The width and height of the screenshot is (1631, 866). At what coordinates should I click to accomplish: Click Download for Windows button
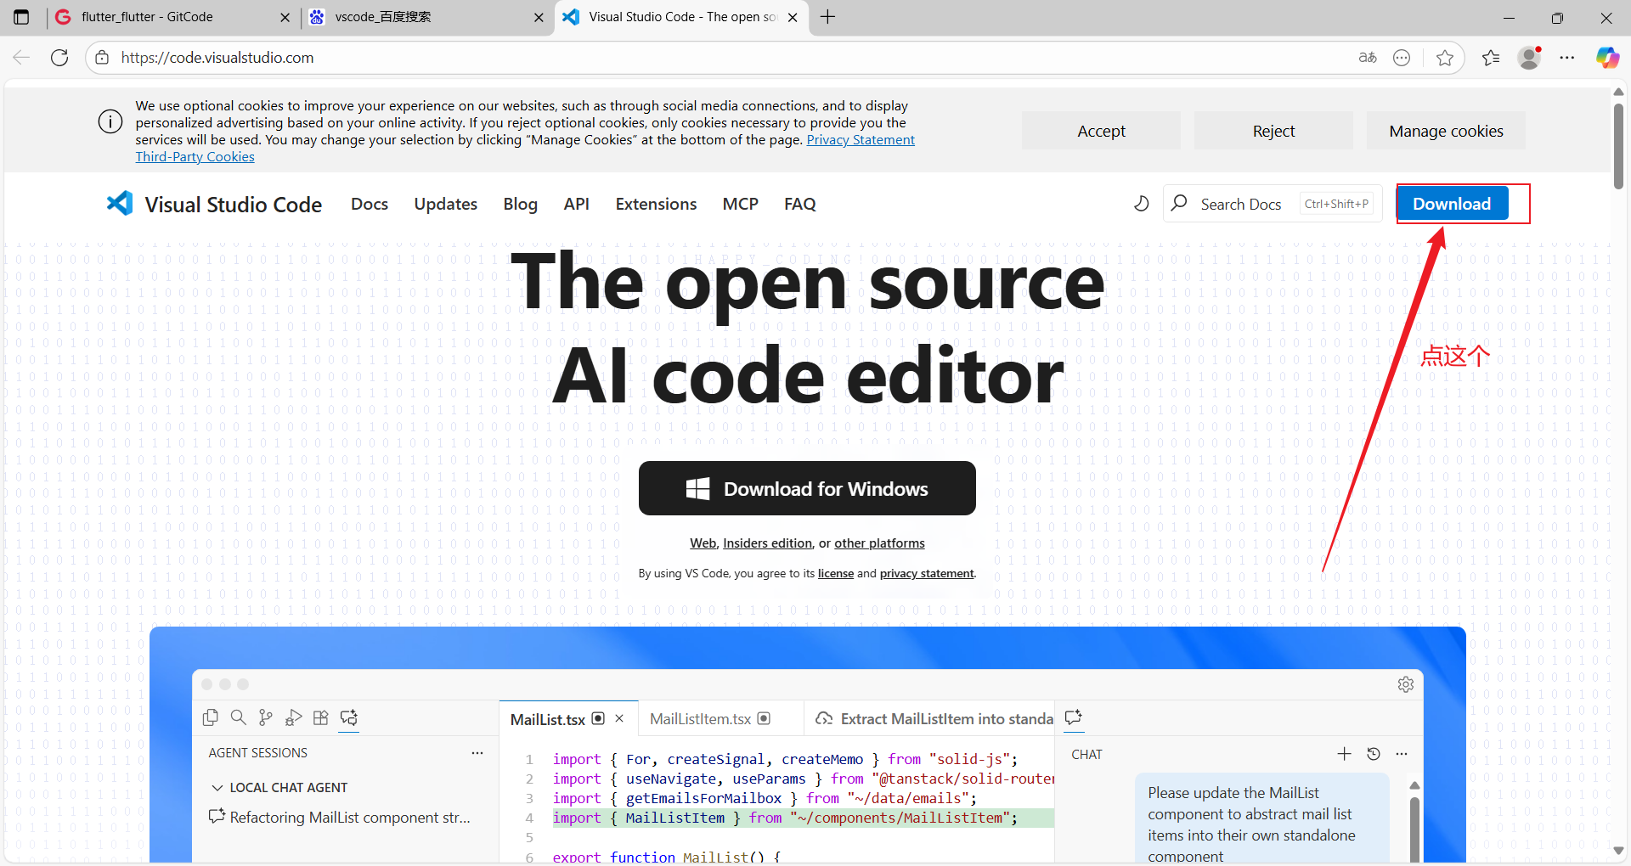click(x=807, y=488)
